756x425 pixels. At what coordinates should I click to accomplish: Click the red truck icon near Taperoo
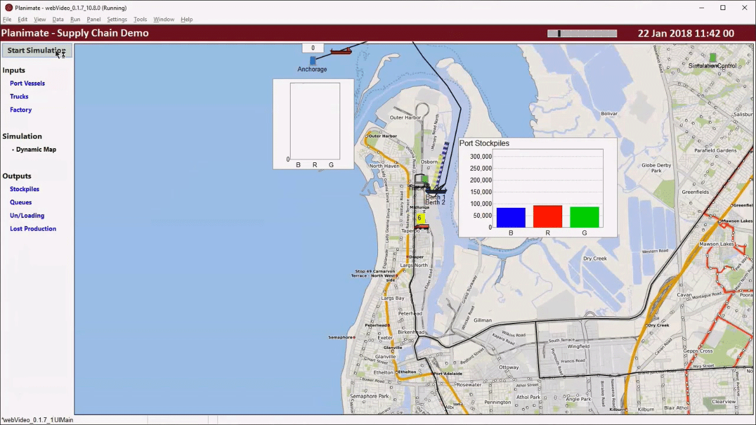422,227
